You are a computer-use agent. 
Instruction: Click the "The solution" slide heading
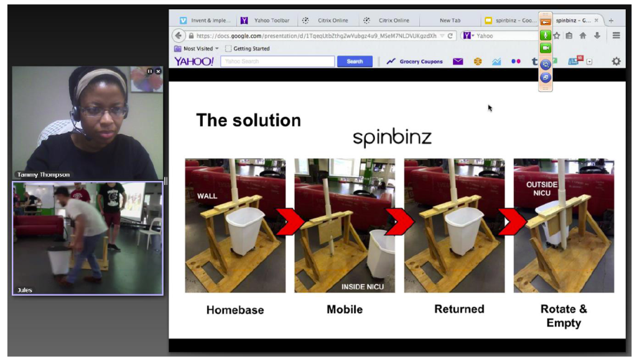pyautogui.click(x=249, y=120)
